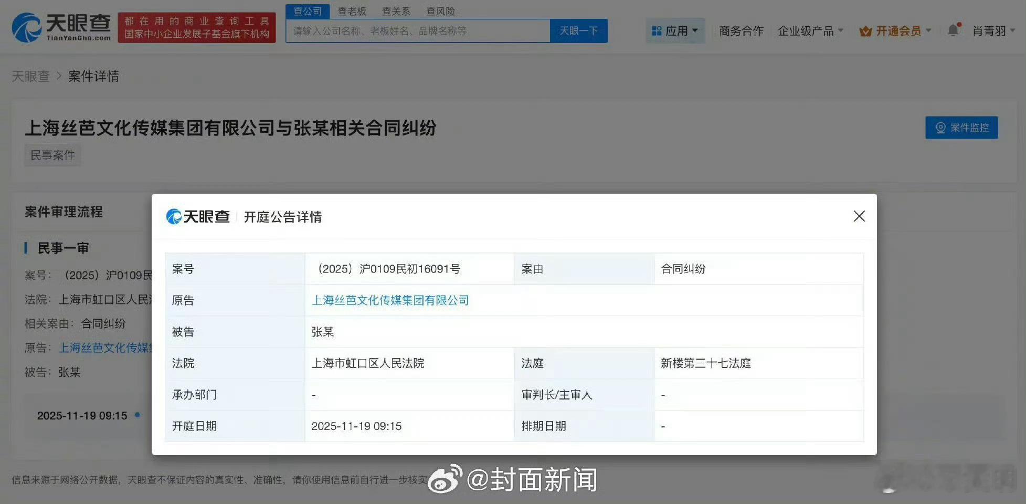Click the TianYanCha logo in header
The image size is (1026, 504).
(x=61, y=27)
